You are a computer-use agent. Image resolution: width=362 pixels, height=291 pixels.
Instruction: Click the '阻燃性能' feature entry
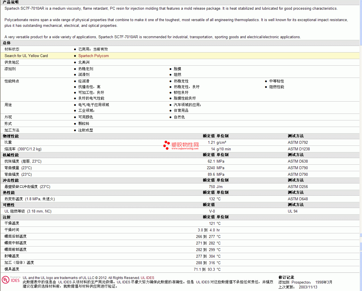point(277,87)
